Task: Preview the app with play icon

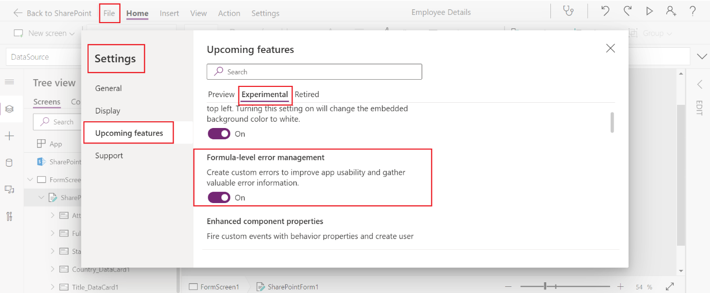Action: (x=650, y=11)
